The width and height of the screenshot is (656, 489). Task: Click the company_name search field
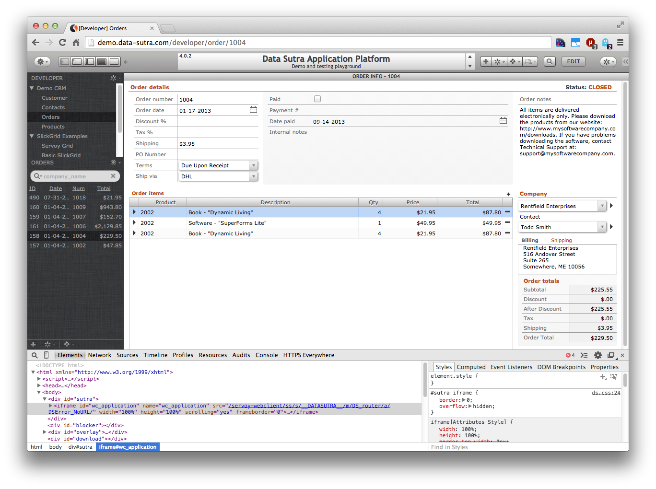coord(76,176)
